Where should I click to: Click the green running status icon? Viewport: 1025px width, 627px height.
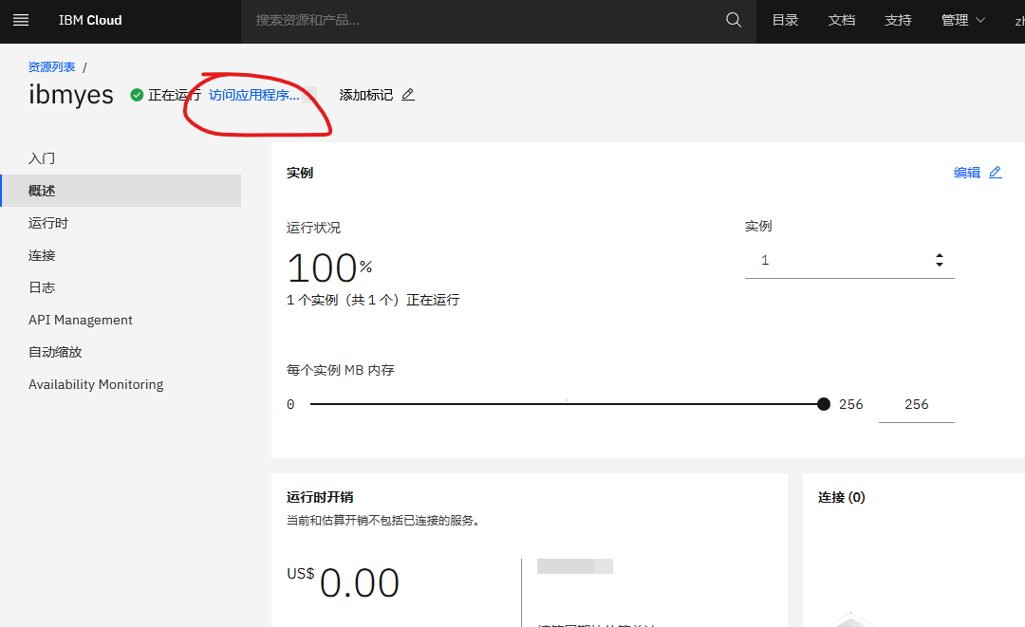137,96
